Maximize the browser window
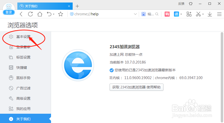 (210, 4)
